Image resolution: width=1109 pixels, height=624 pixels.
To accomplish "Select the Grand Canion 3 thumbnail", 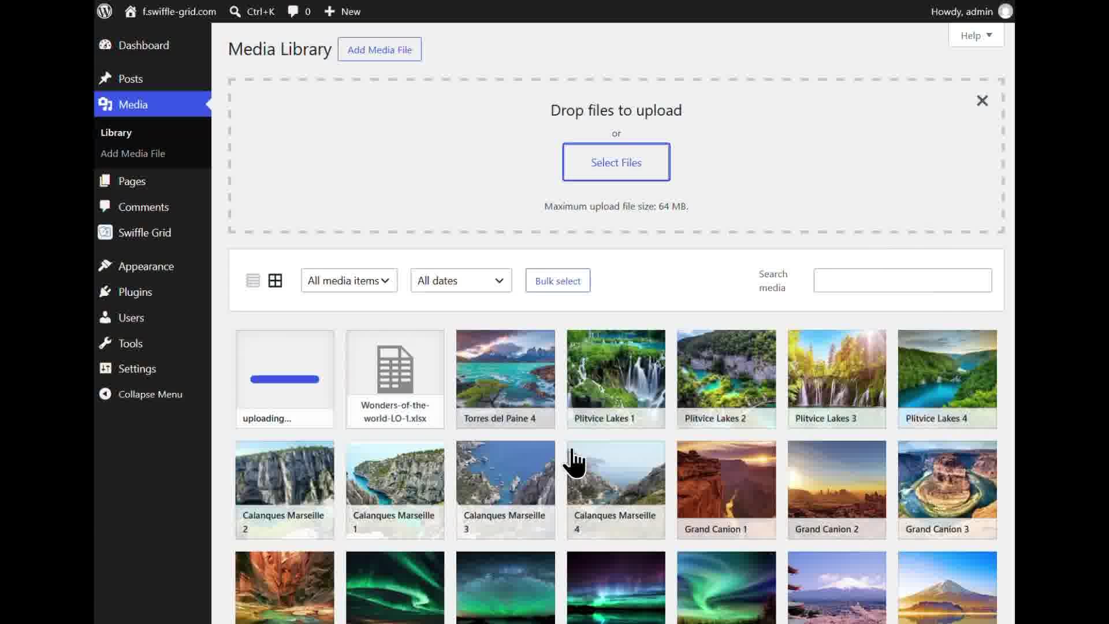I will point(947,490).
